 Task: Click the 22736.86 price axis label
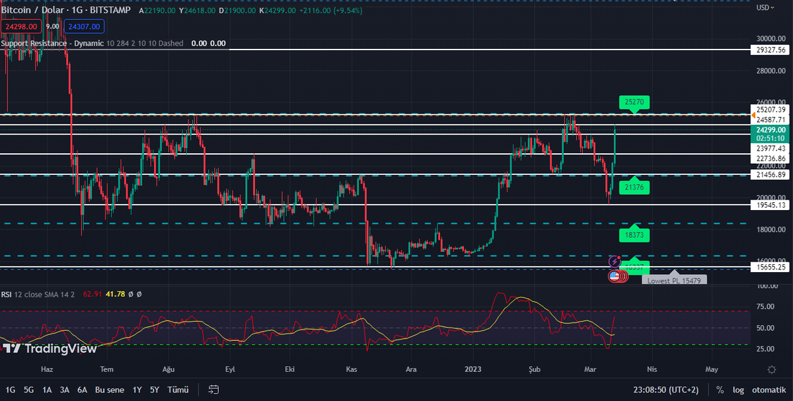point(769,159)
